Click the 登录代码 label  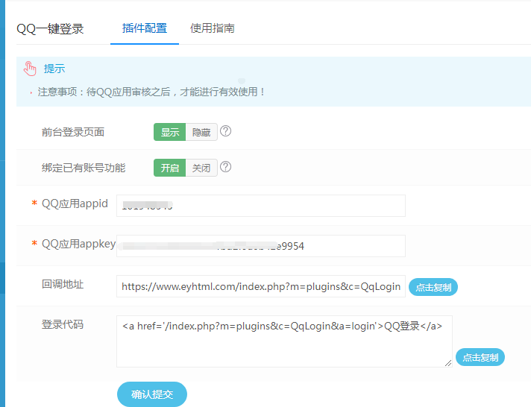(63, 325)
